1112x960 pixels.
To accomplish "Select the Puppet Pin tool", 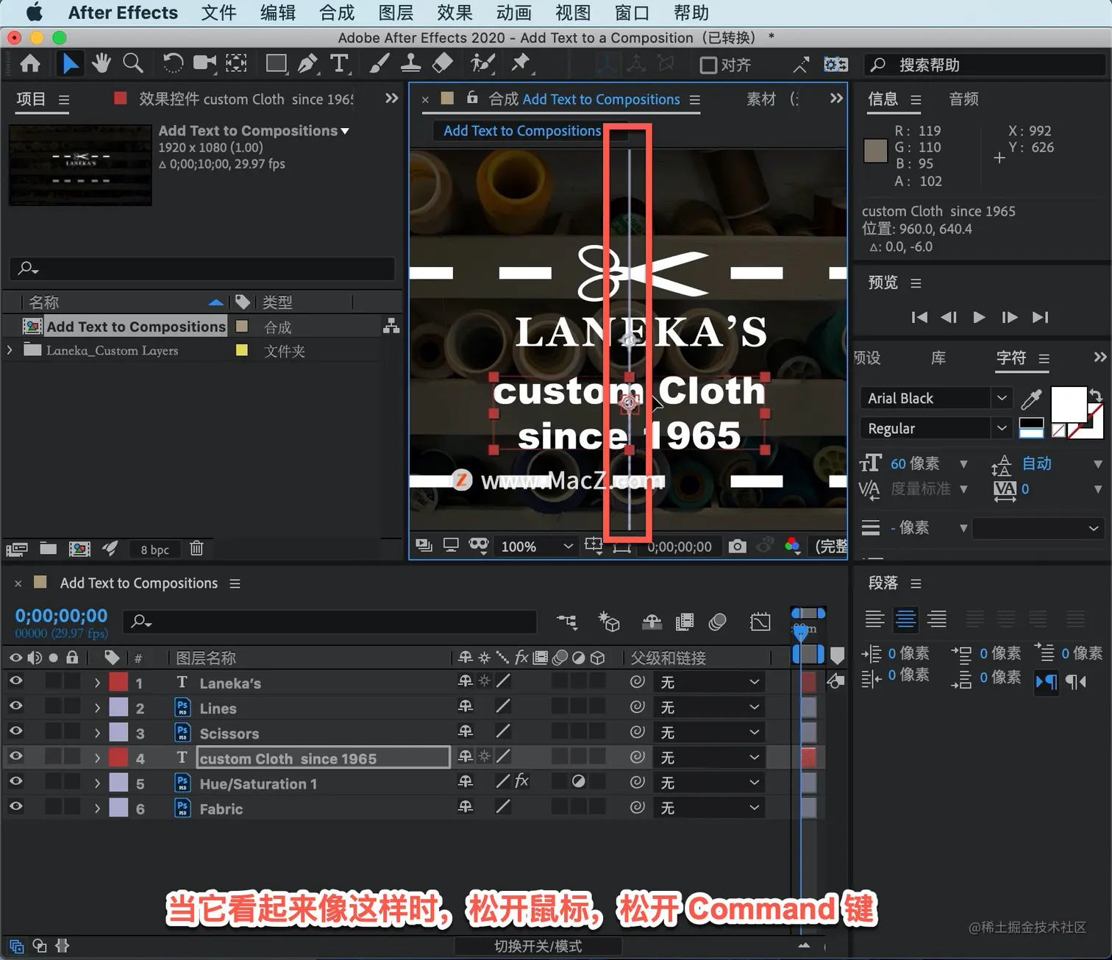I will point(521,64).
